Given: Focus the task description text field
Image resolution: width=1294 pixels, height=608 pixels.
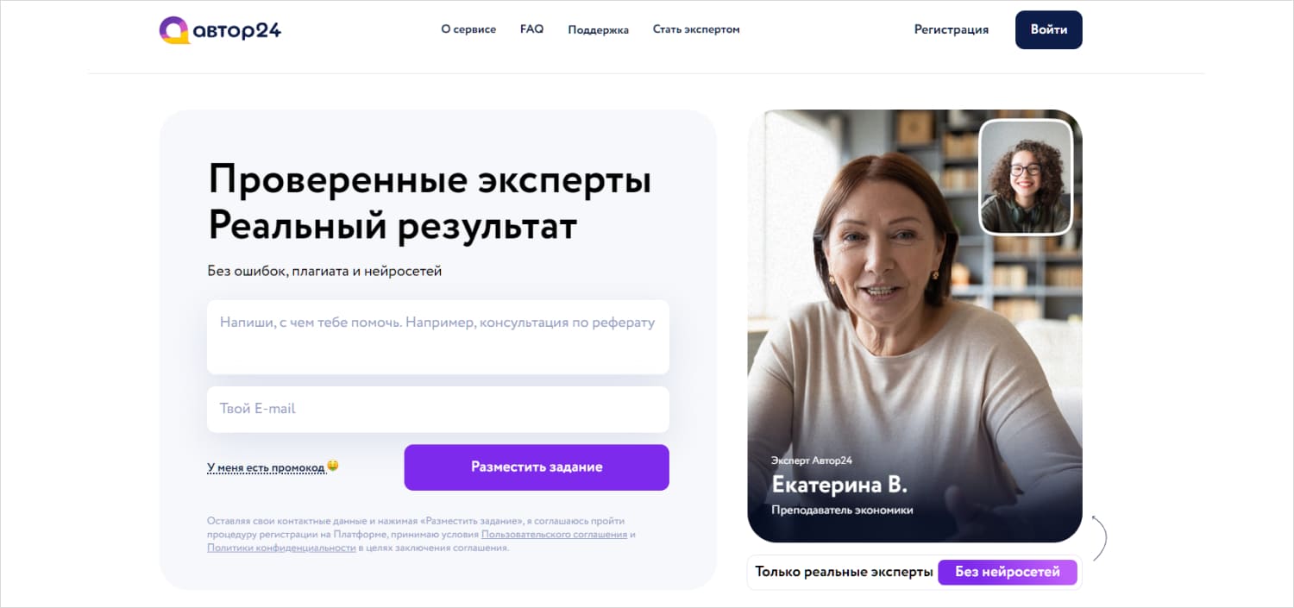Looking at the screenshot, I should click(438, 337).
